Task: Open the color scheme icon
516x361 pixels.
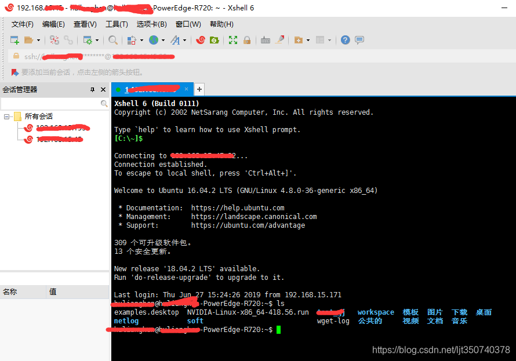Action: [132, 40]
